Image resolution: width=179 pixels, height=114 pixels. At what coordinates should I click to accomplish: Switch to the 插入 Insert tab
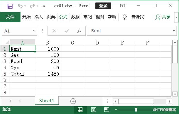39,17
